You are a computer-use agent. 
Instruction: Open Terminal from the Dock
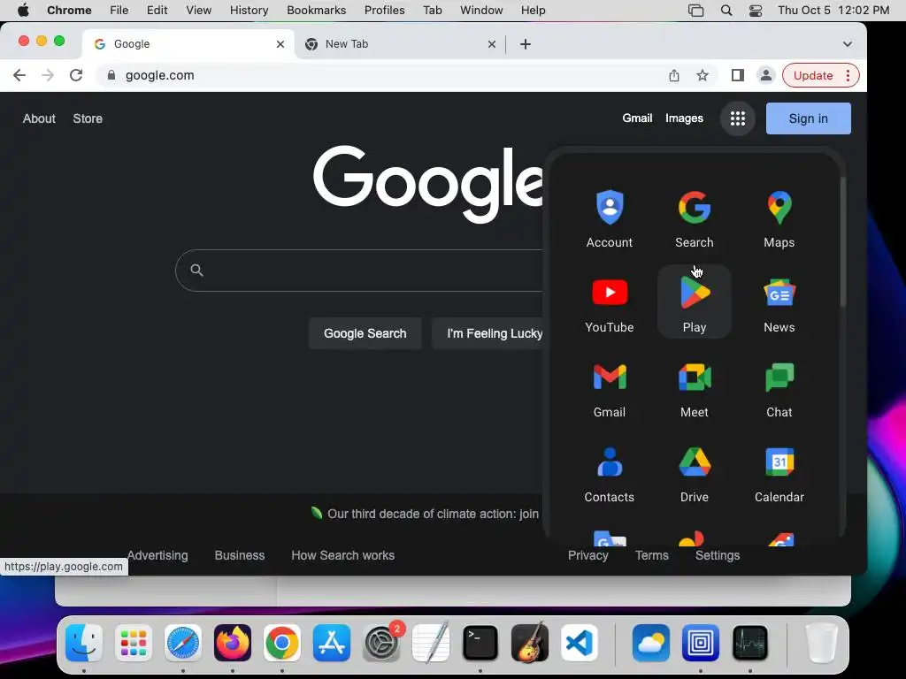(x=480, y=643)
